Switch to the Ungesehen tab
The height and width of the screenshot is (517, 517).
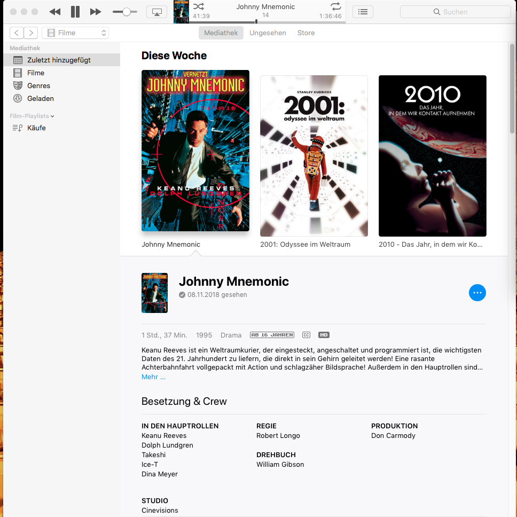point(268,33)
